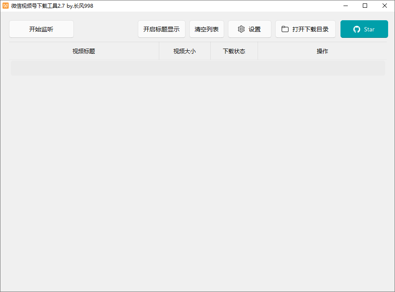Open download folder via folder icon

[285, 29]
